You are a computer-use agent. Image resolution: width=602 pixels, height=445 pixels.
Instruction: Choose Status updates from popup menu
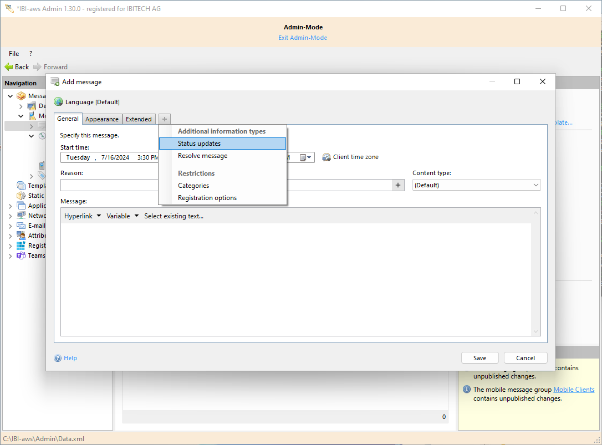(x=199, y=144)
